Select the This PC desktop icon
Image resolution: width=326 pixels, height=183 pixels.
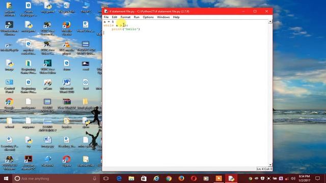(86, 8)
